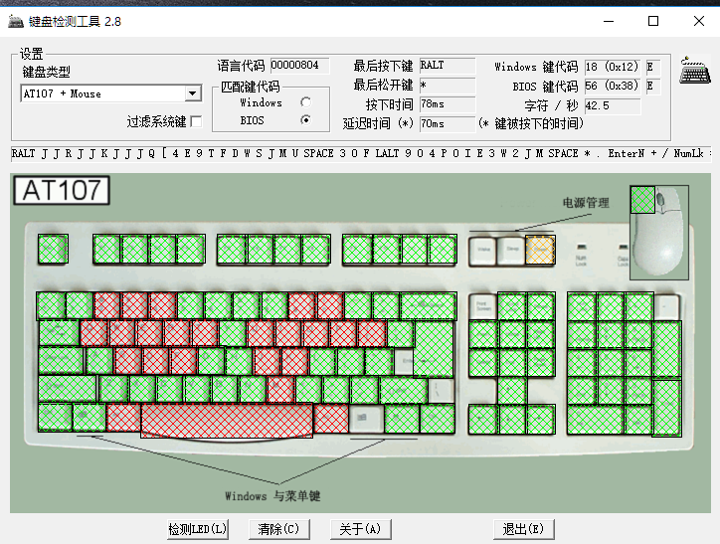Click the tall numpad plus key
The width and height of the screenshot is (720, 544).
666,350
